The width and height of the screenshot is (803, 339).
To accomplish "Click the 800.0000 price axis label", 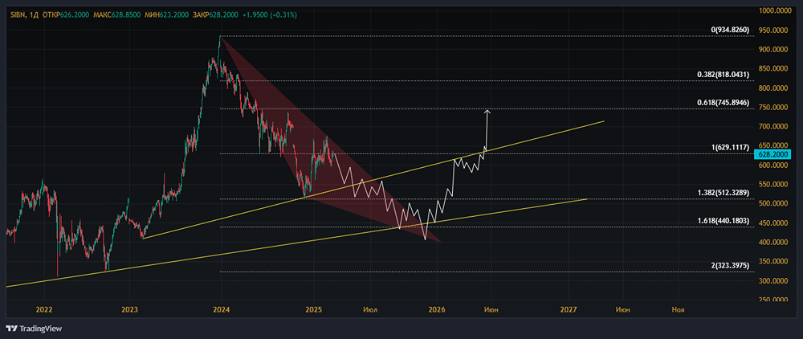I will tap(774, 88).
